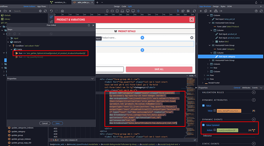This screenshot has height=146, width=264.
Task: Click the undo icon in editor toolbar
Action: (x=51, y=11)
